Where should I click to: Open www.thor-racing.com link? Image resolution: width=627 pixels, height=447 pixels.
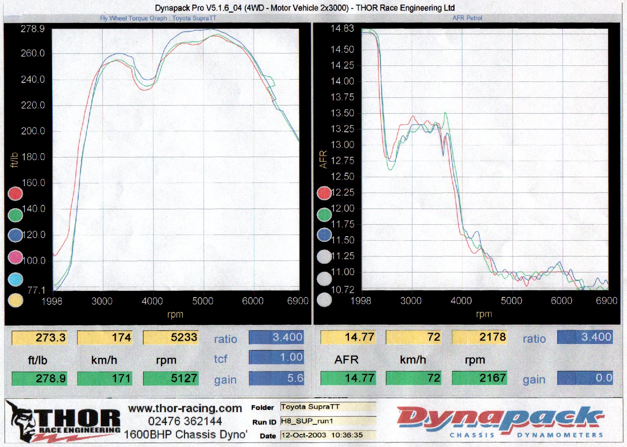click(185, 408)
